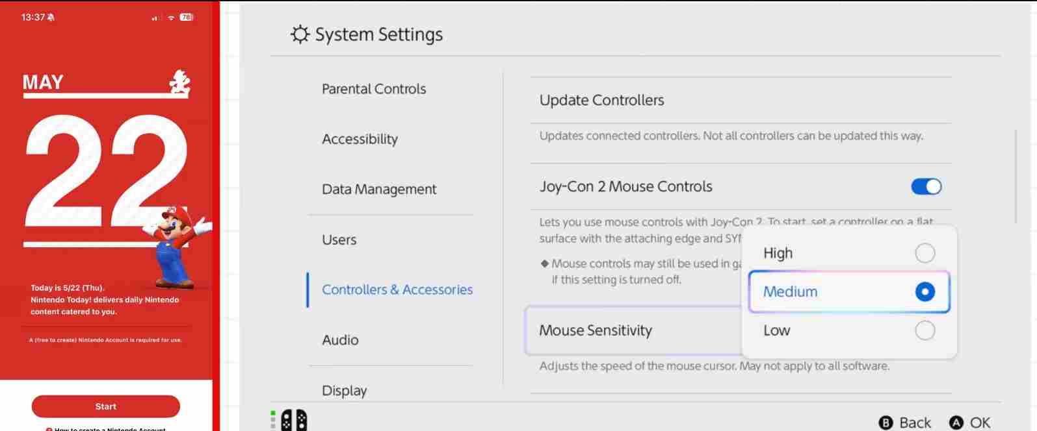Viewport: 1037px width, 431px height.
Task: Choose Update Controllers
Action: click(x=741, y=100)
